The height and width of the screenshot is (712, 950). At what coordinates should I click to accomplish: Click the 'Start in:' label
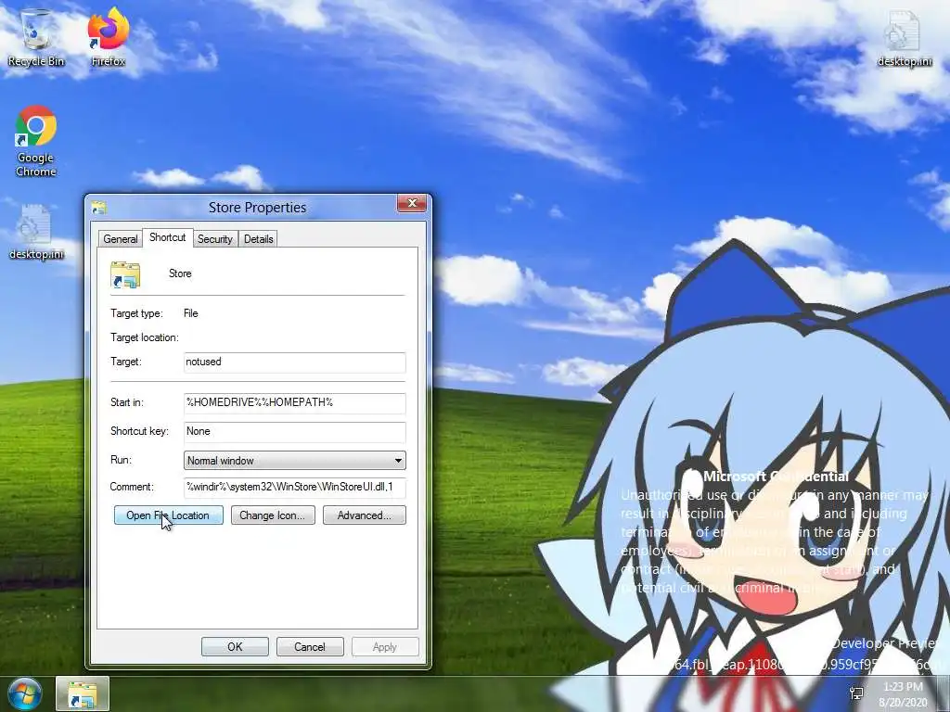pyautogui.click(x=126, y=402)
